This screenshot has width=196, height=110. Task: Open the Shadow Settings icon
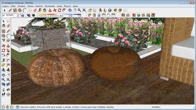(28, 15)
